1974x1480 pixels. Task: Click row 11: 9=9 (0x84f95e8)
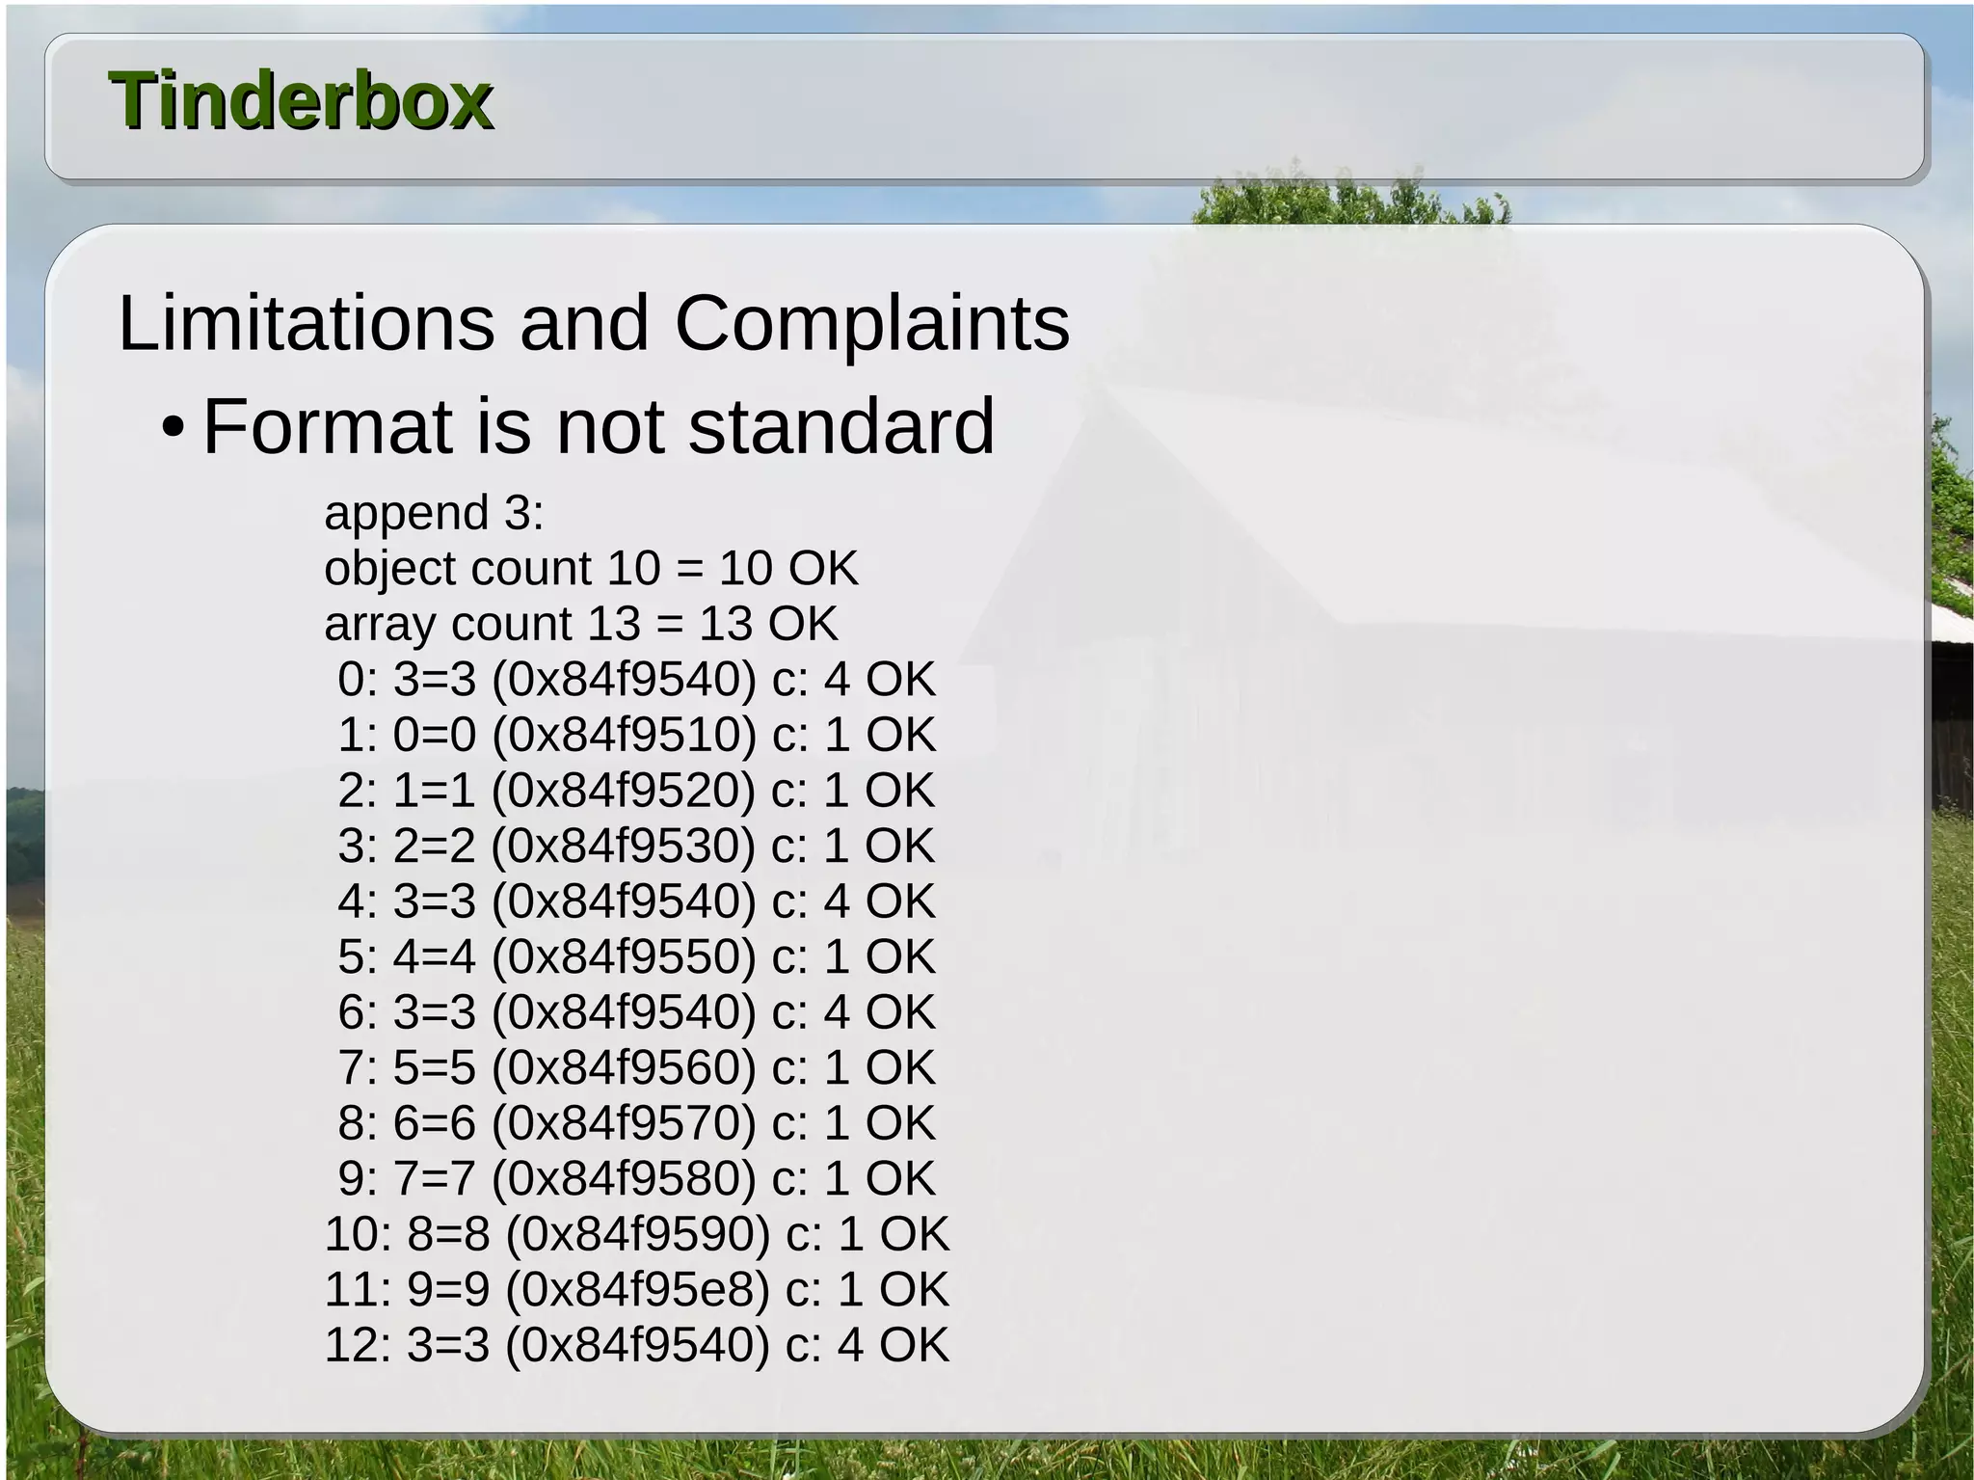point(637,1289)
